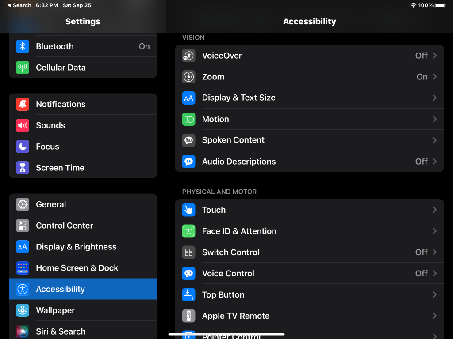The width and height of the screenshot is (453, 339).
Task: Select the Apple TV Remote icon
Action: 189,316
